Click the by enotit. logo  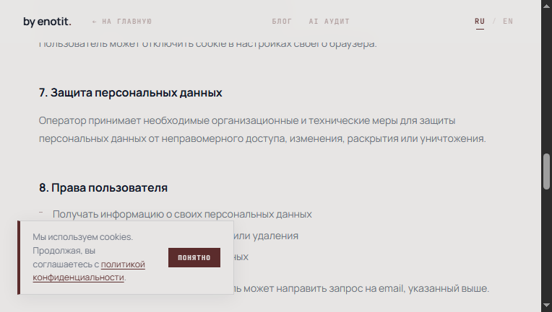click(46, 22)
